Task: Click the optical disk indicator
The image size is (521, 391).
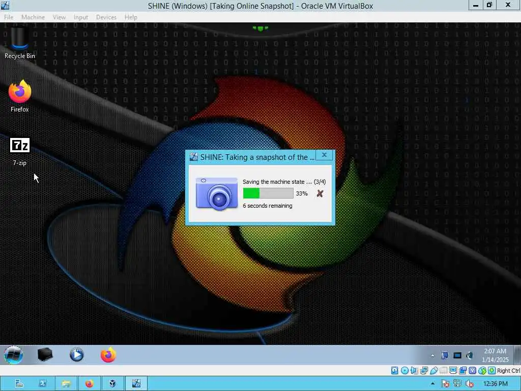Action: pos(404,371)
